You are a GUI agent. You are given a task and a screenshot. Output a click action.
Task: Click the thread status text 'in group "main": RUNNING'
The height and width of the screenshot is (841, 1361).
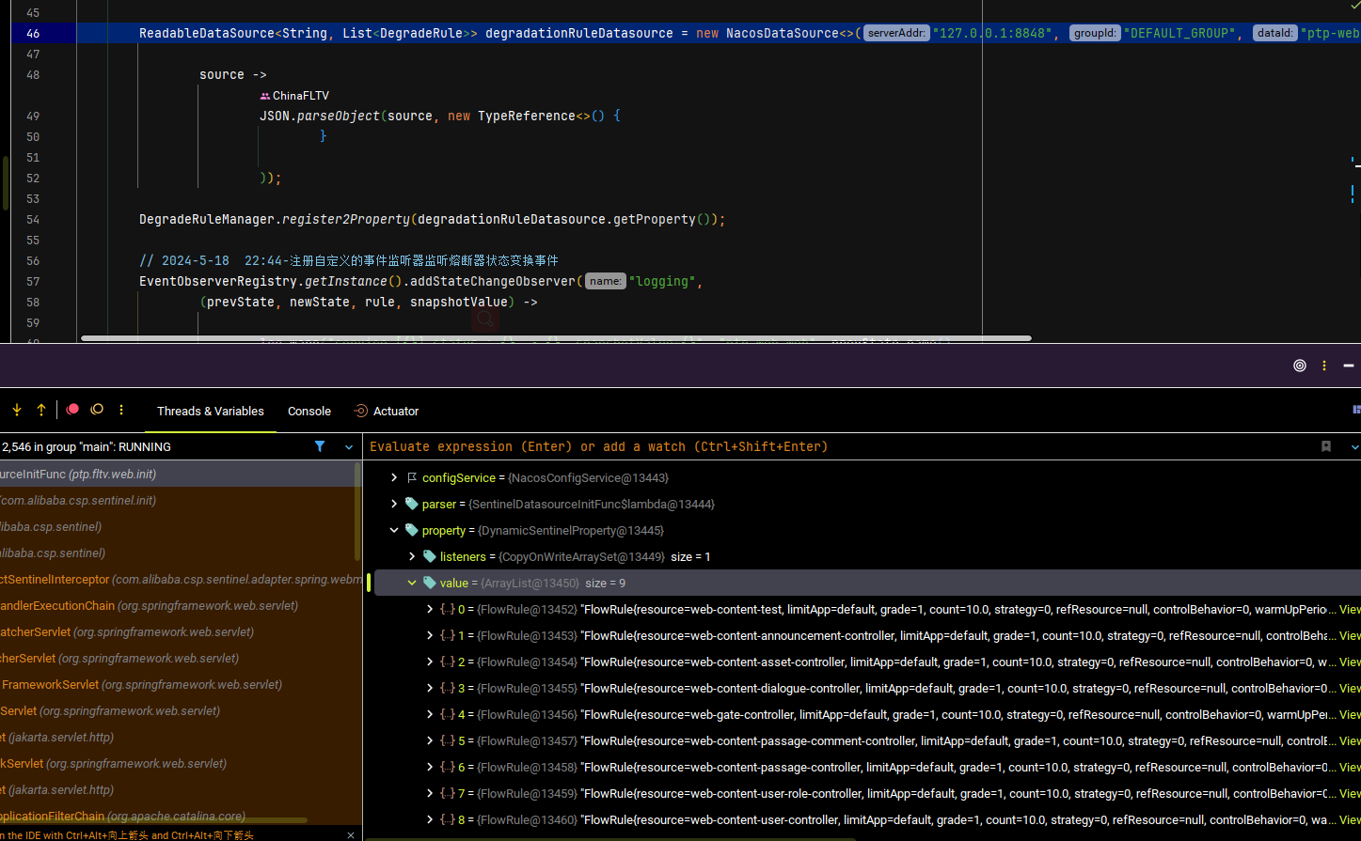(103, 447)
